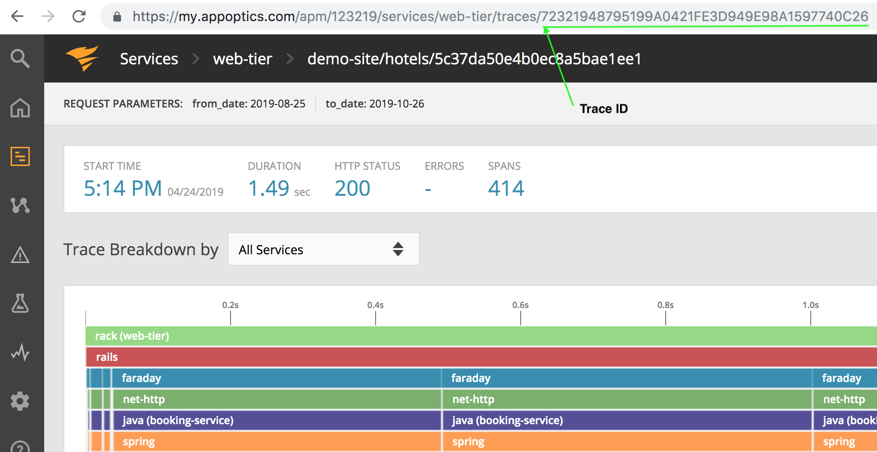The image size is (877, 452).
Task: Open the Metrics waveform icon in the sidebar
Action: click(20, 353)
